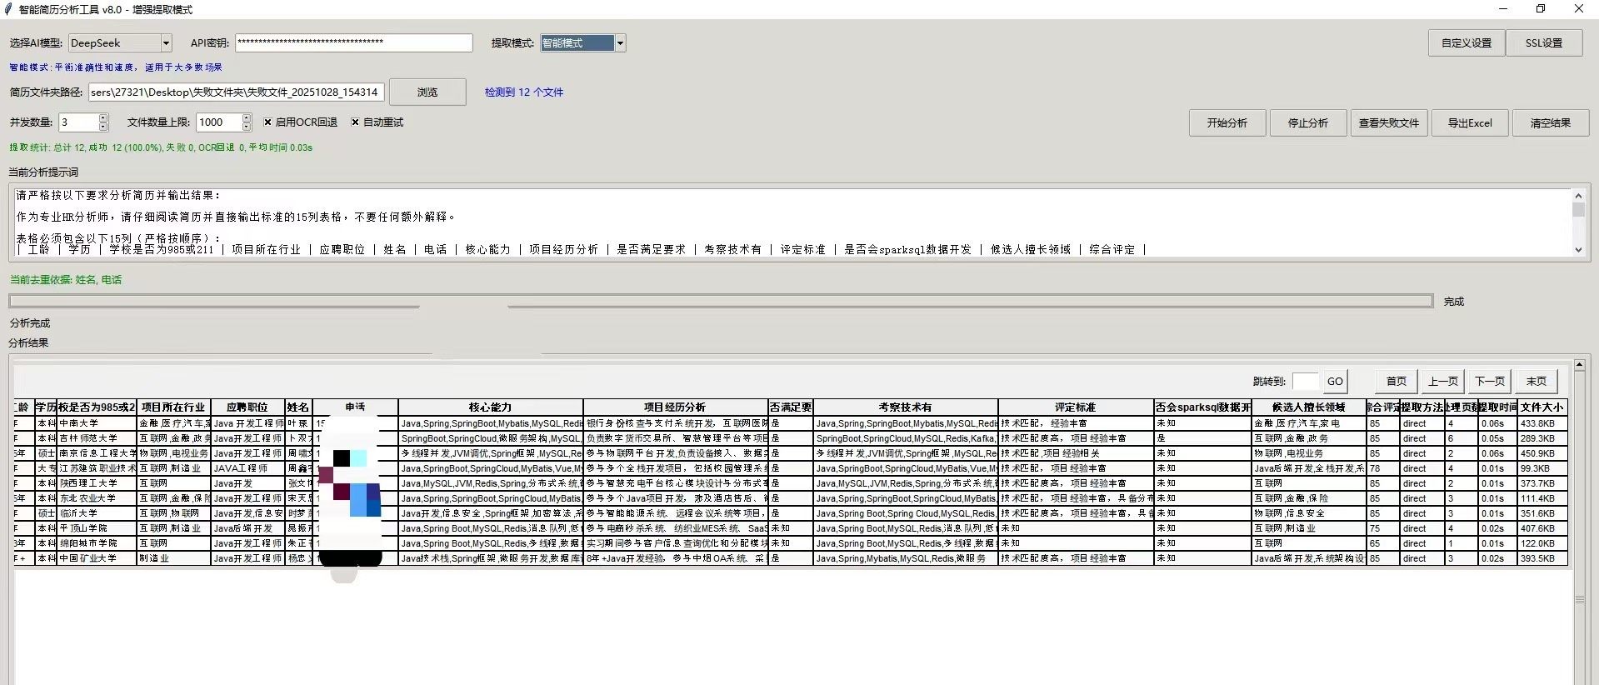
Task: Click the 提取方法 column header
Action: click(1422, 407)
